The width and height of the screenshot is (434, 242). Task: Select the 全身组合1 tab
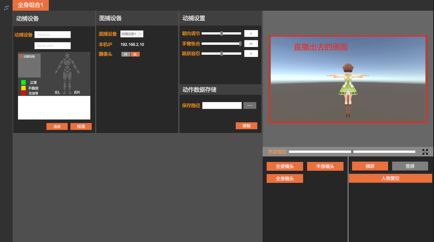click(30, 5)
